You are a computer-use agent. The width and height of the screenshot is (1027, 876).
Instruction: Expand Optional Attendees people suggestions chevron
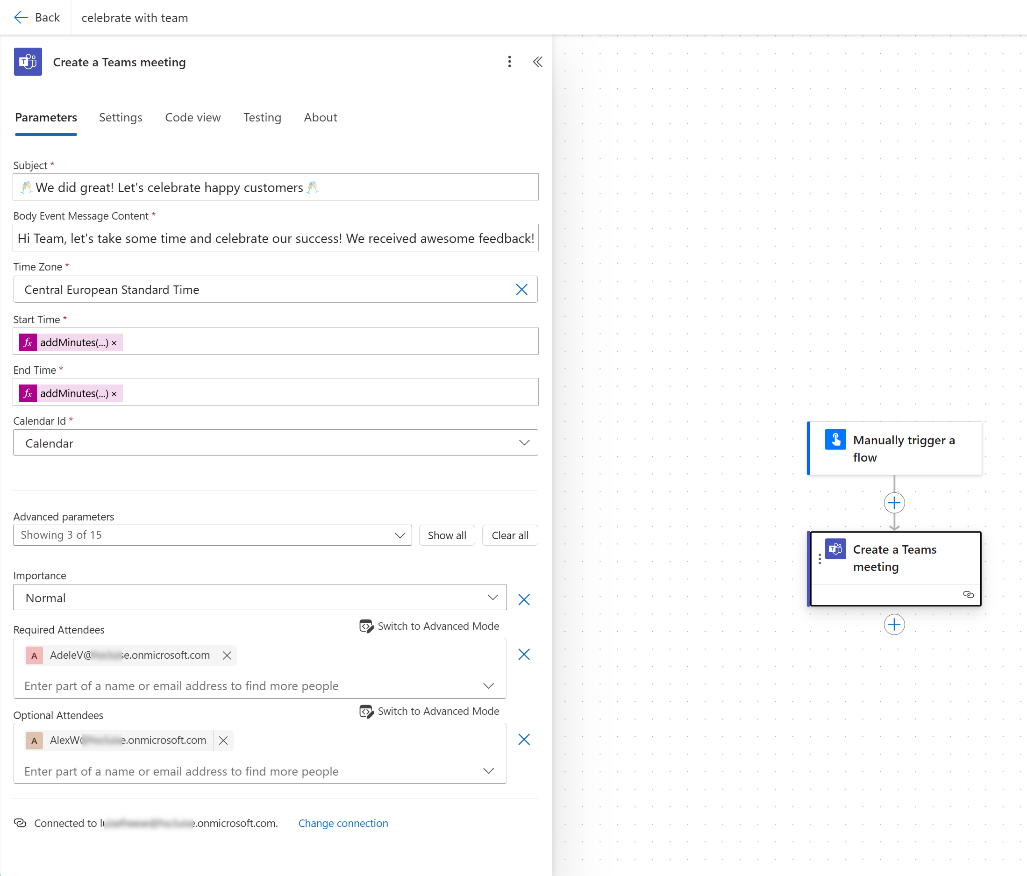pyautogui.click(x=488, y=771)
